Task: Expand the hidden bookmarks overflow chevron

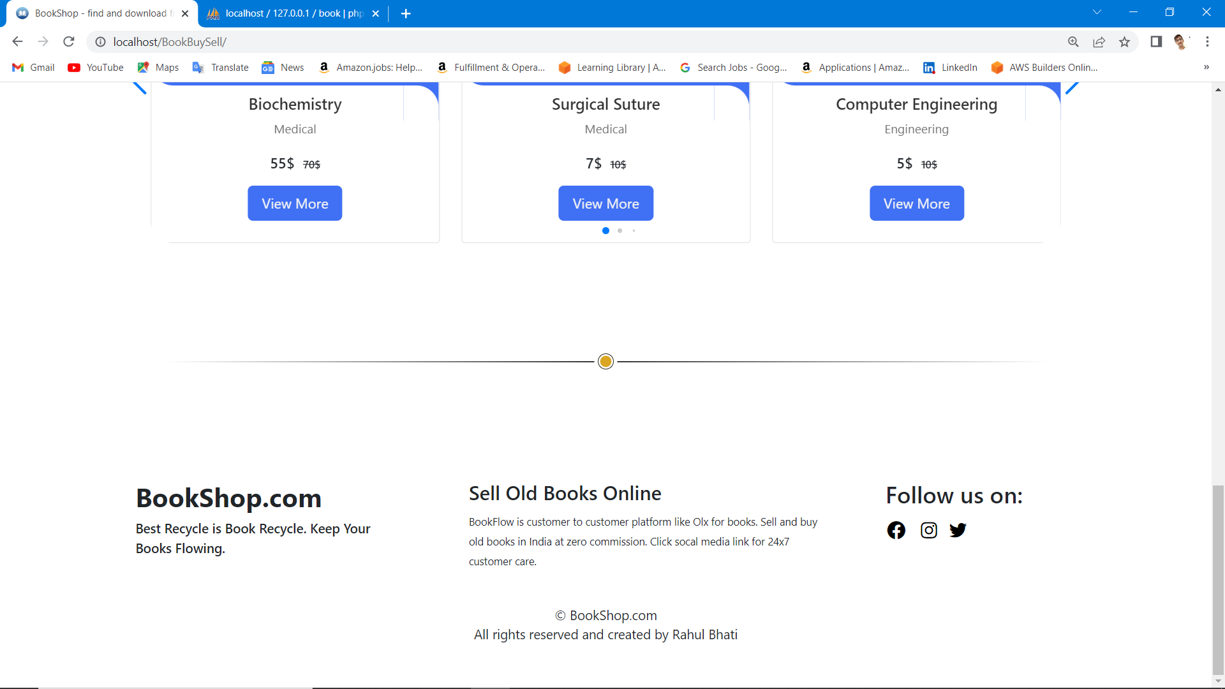Action: click(1206, 68)
